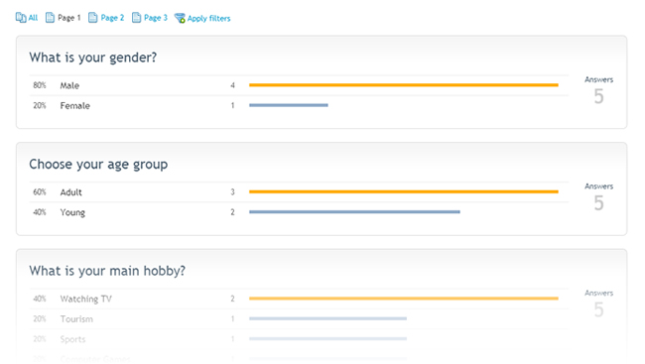Click the blue Female result bar
The width and height of the screenshot is (645, 364).
coord(289,105)
